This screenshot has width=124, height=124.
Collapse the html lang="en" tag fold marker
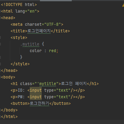(0, 11)
